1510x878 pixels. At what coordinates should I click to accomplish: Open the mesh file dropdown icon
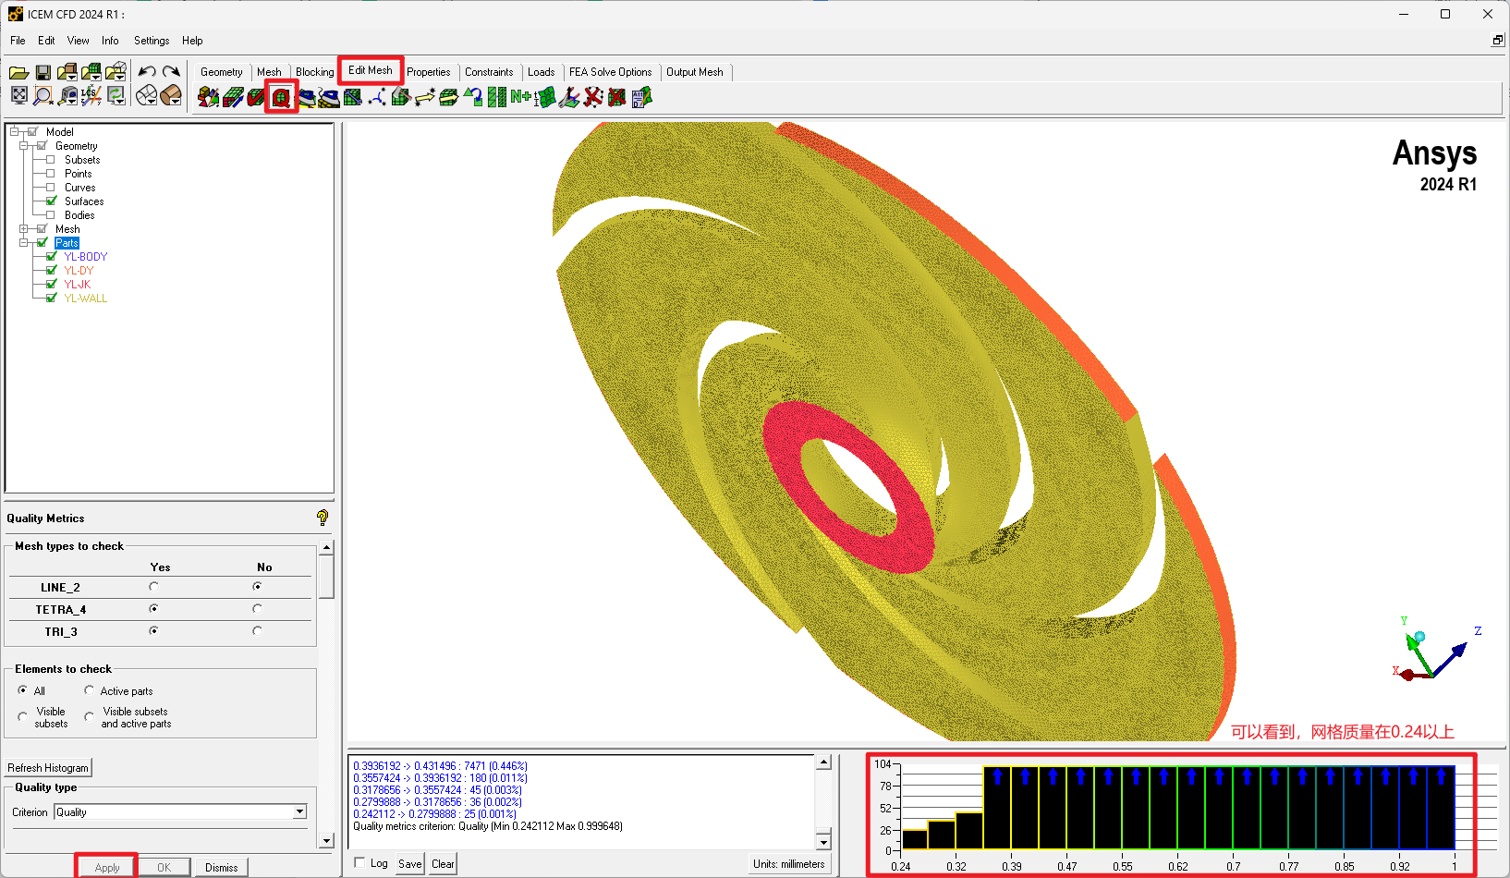(x=91, y=72)
